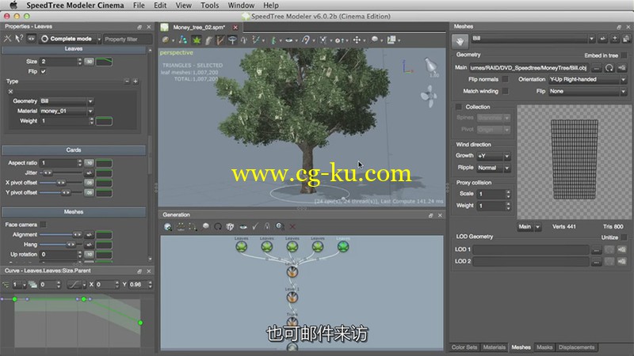Click the plus add mesh icon
634x356 pixels.
(615, 39)
